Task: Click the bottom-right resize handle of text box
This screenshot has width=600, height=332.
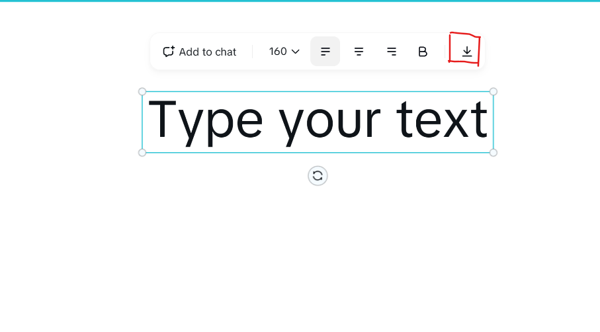Action: [x=493, y=153]
